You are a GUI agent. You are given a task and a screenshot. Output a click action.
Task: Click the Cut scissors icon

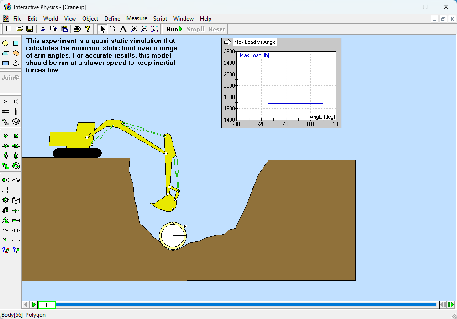click(43, 29)
